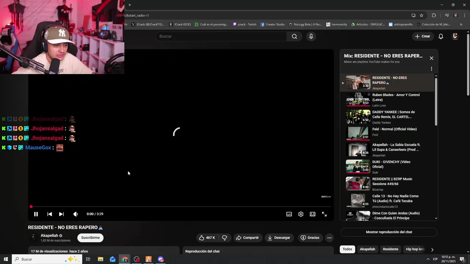
Task: Dislike the video with thumbs down
Action: click(x=224, y=238)
